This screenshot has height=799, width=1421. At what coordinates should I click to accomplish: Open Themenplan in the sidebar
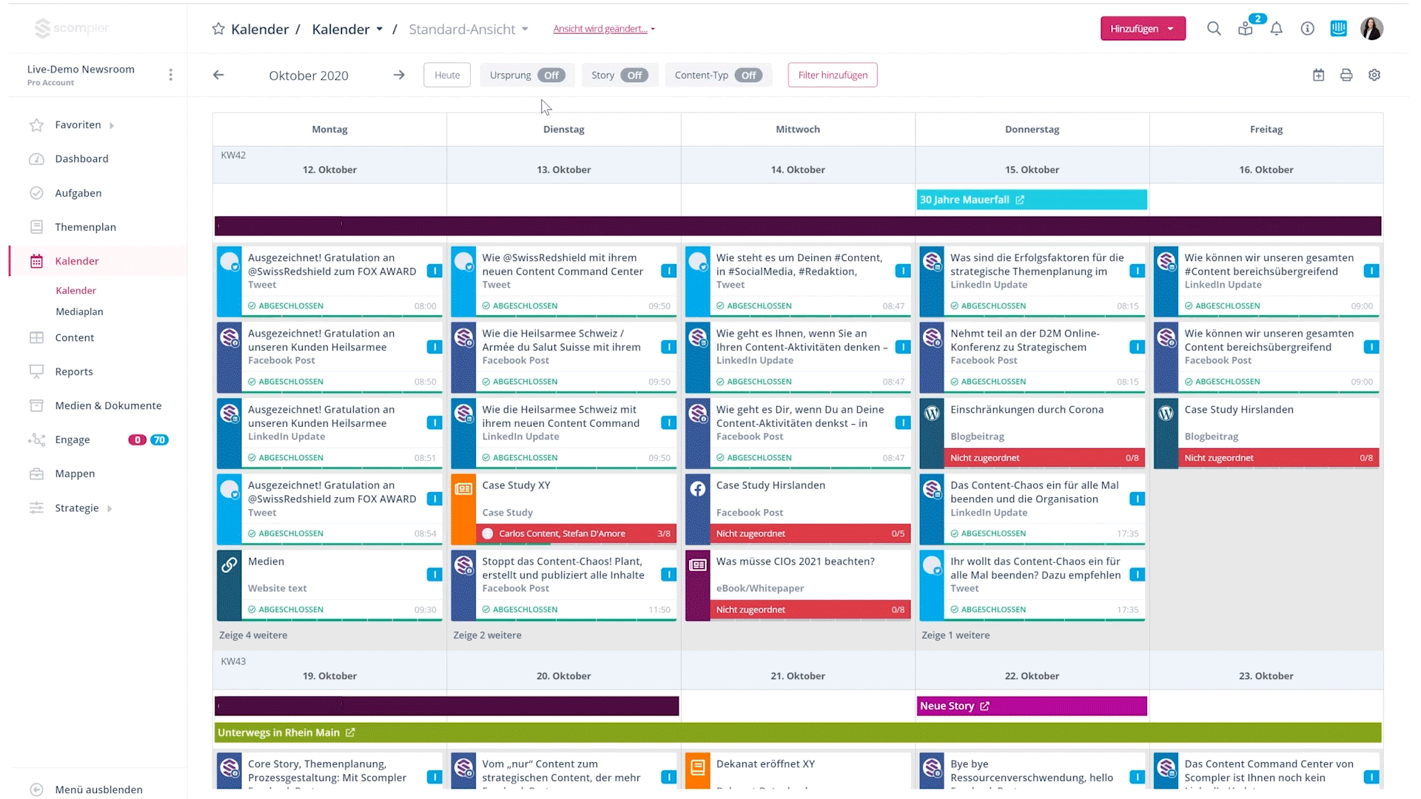pyautogui.click(x=85, y=227)
